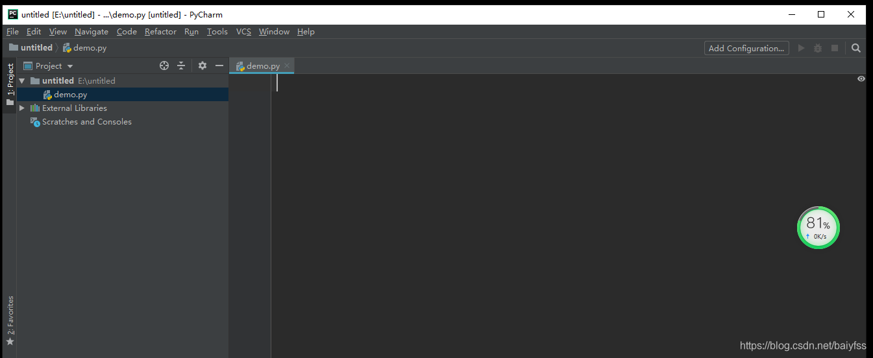Open the Project view dropdown
Image resolution: width=873 pixels, height=358 pixels.
(x=49, y=66)
